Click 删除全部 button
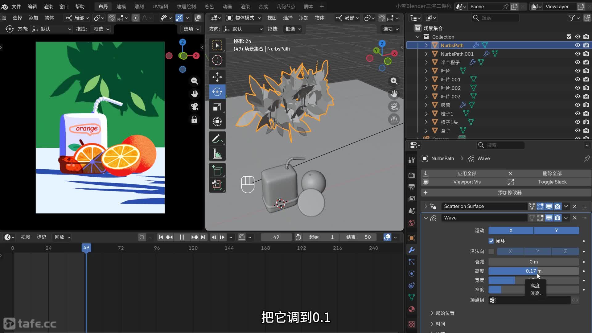This screenshot has width=592, height=333. click(549, 174)
